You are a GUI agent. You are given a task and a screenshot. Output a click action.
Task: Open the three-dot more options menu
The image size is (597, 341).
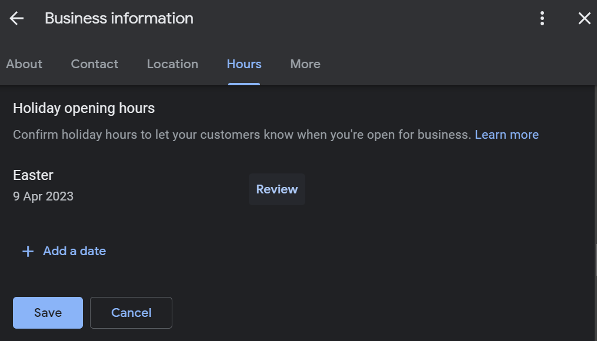pos(542,18)
